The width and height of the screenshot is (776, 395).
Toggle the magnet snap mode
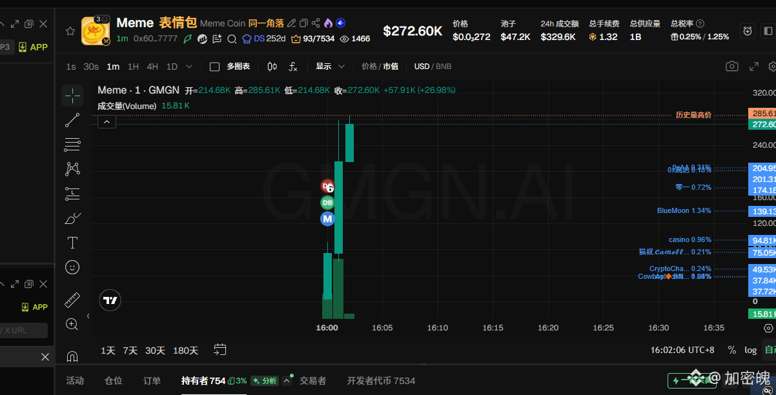72,356
